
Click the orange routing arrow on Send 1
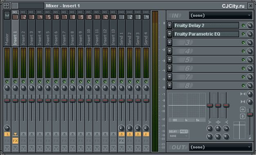(x=121, y=134)
